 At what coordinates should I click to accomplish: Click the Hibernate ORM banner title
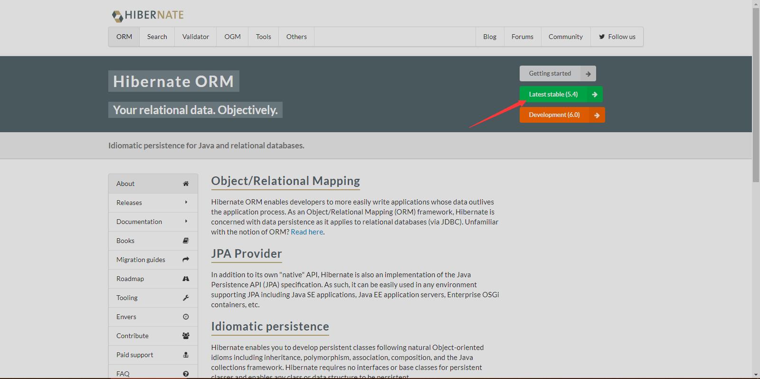coord(174,81)
